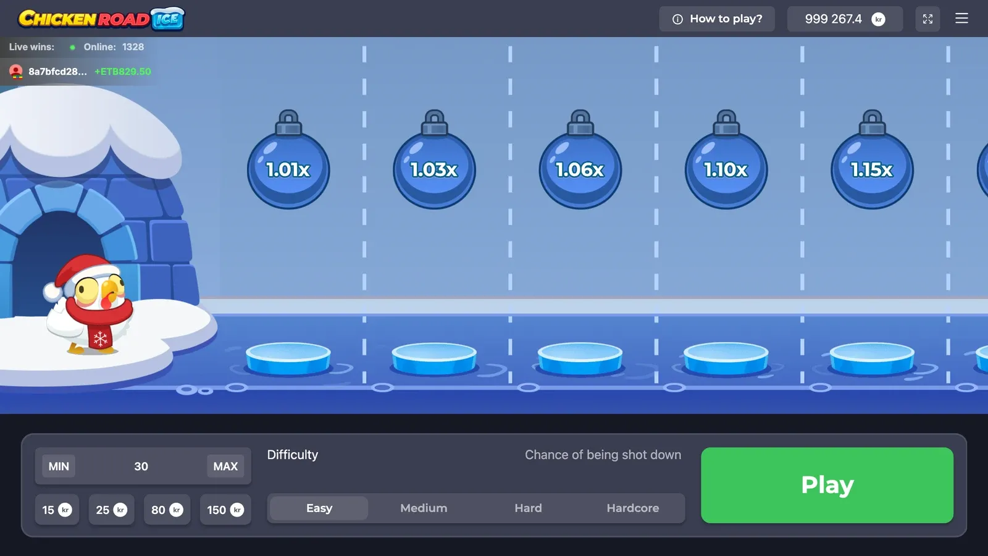Set bet to MAX
Screen dimensions: 988x556
(x=225, y=466)
